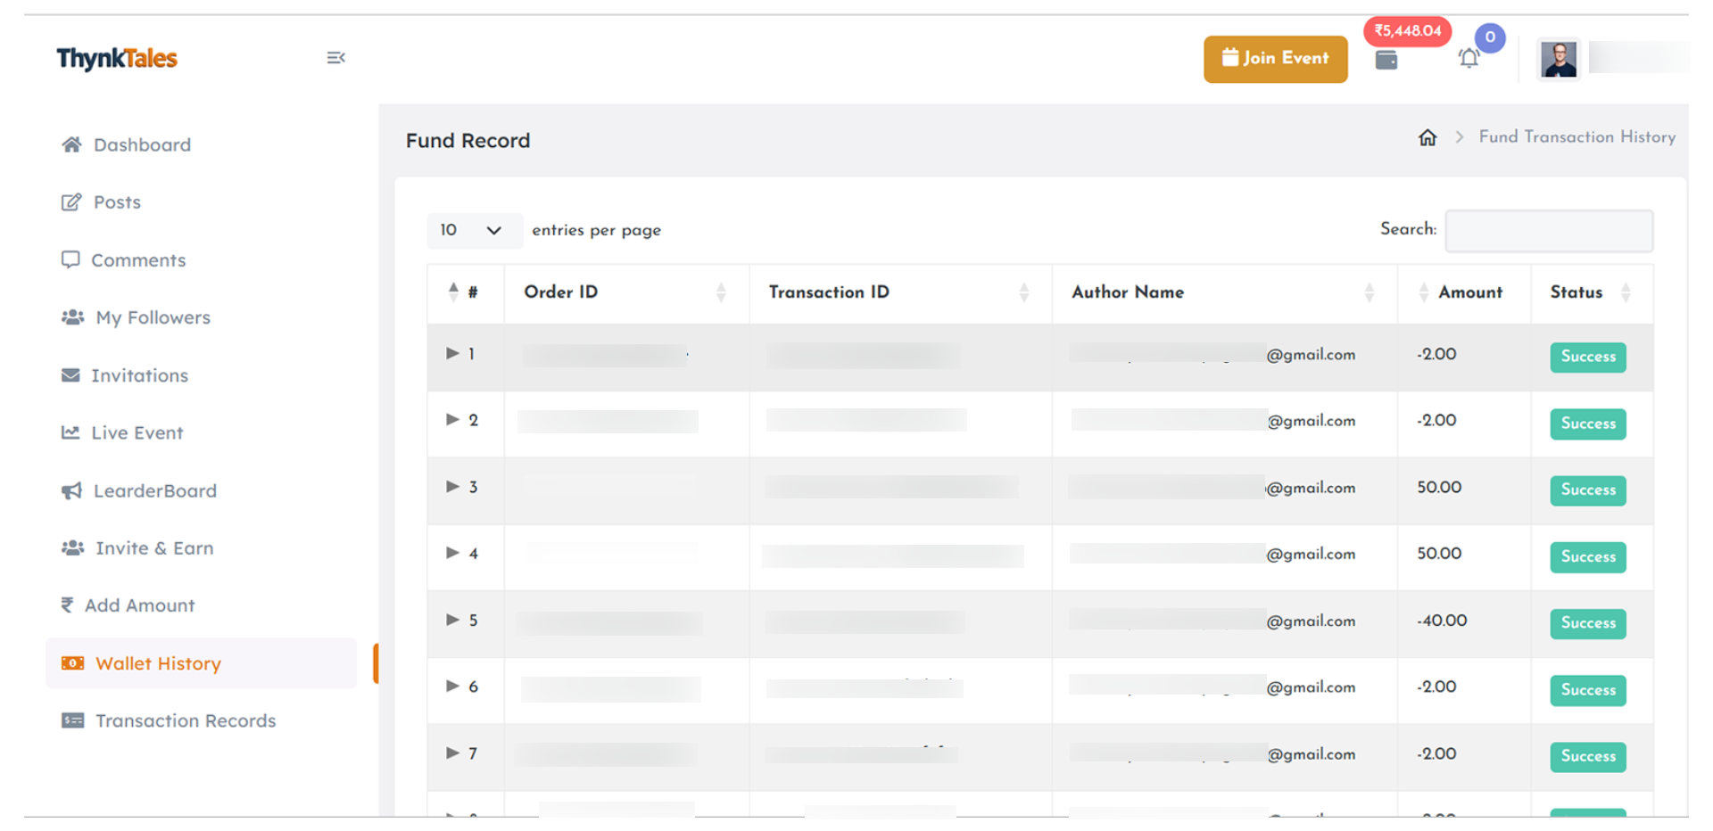Image resolution: width=1713 pixels, height=831 pixels.
Task: Go to My Followers page
Action: [x=153, y=317]
